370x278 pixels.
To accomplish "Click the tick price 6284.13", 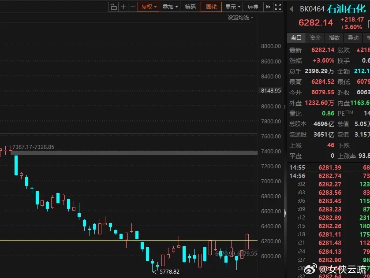I will click(x=330, y=252).
